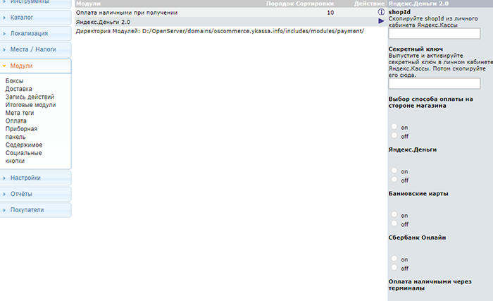The width and height of the screenshot is (493, 301).
Task: Expand the Места / Налоги sidebar section
Action: click(x=35, y=49)
